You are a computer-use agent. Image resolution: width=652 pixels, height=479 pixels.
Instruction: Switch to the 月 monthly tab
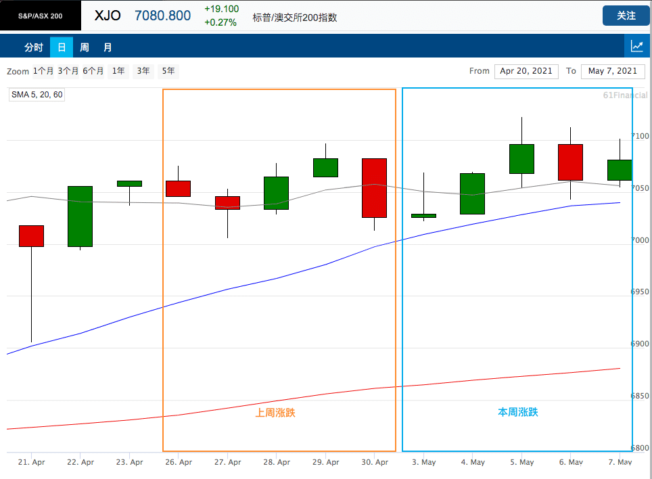click(x=108, y=47)
